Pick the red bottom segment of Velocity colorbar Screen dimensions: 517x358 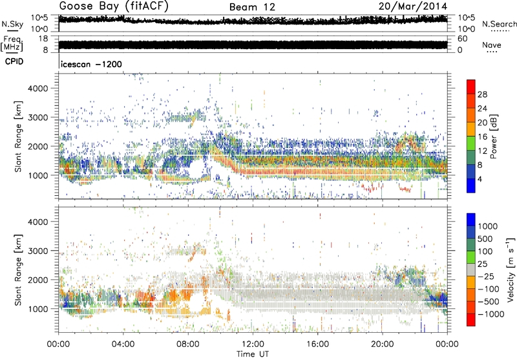point(471,320)
